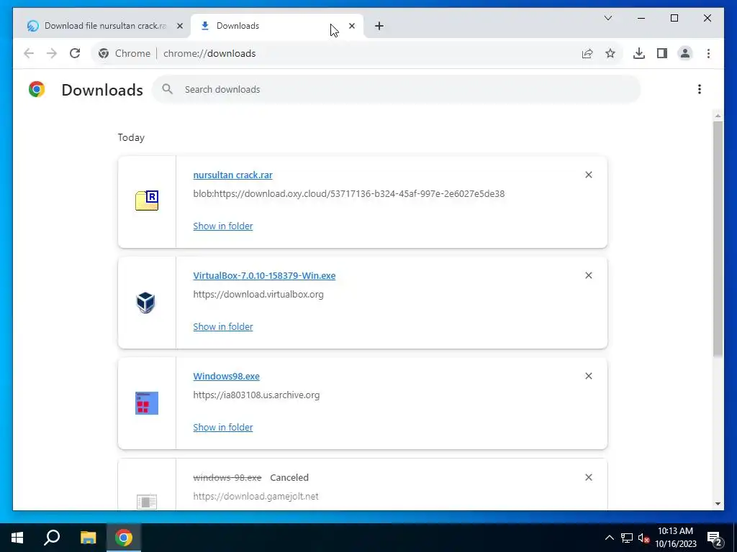Remove canceled windows-98.exe entry
737x552 pixels.
pyautogui.click(x=589, y=477)
